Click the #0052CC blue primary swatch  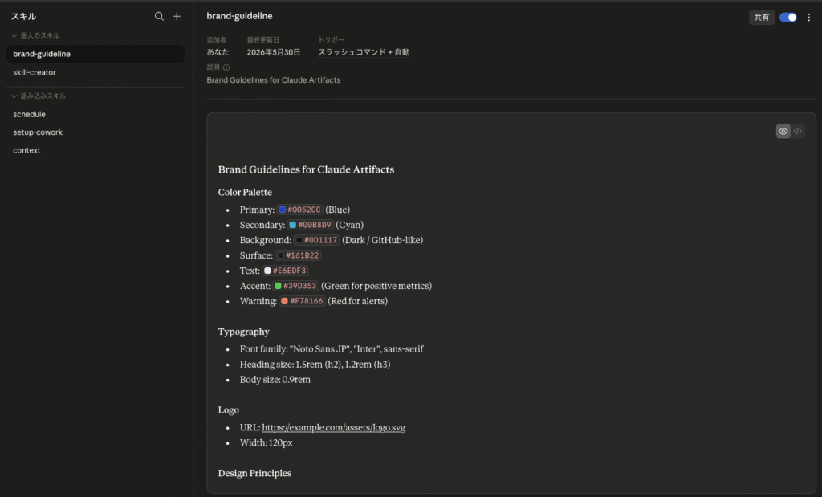pos(282,210)
